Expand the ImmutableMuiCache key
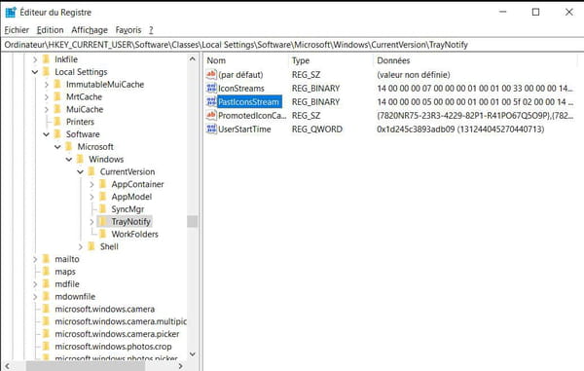The width and height of the screenshot is (584, 371). click(46, 85)
